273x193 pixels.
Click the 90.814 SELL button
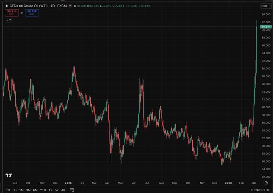12,13
